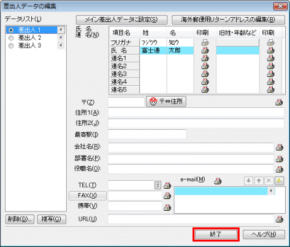
Task: Toggle print icon for URL field
Action: (x=280, y=219)
